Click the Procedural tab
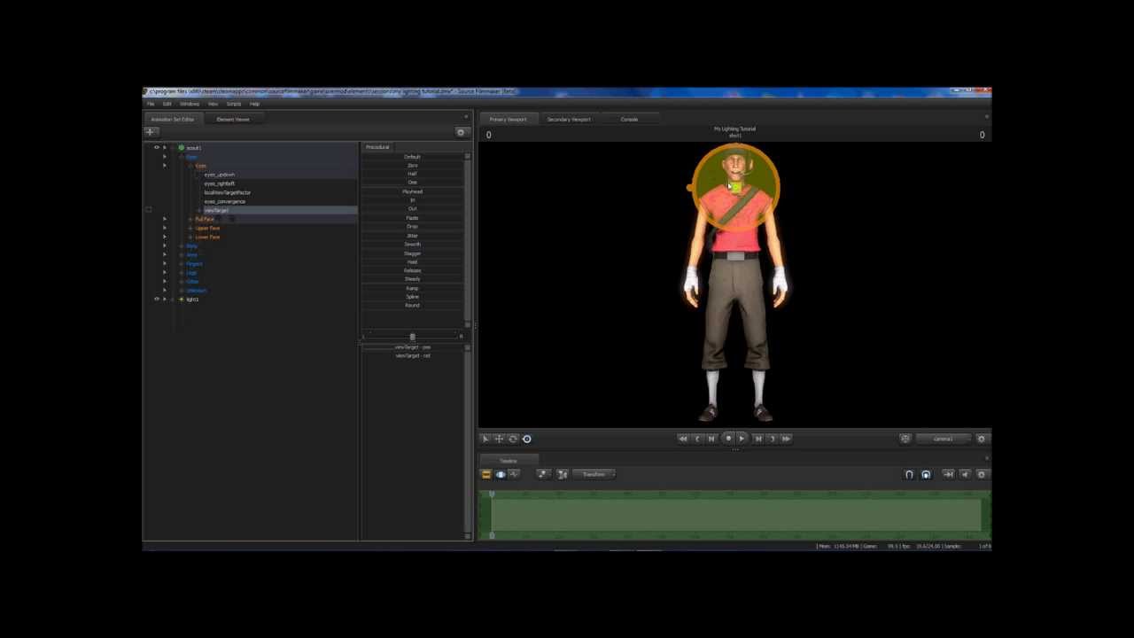 pos(377,147)
